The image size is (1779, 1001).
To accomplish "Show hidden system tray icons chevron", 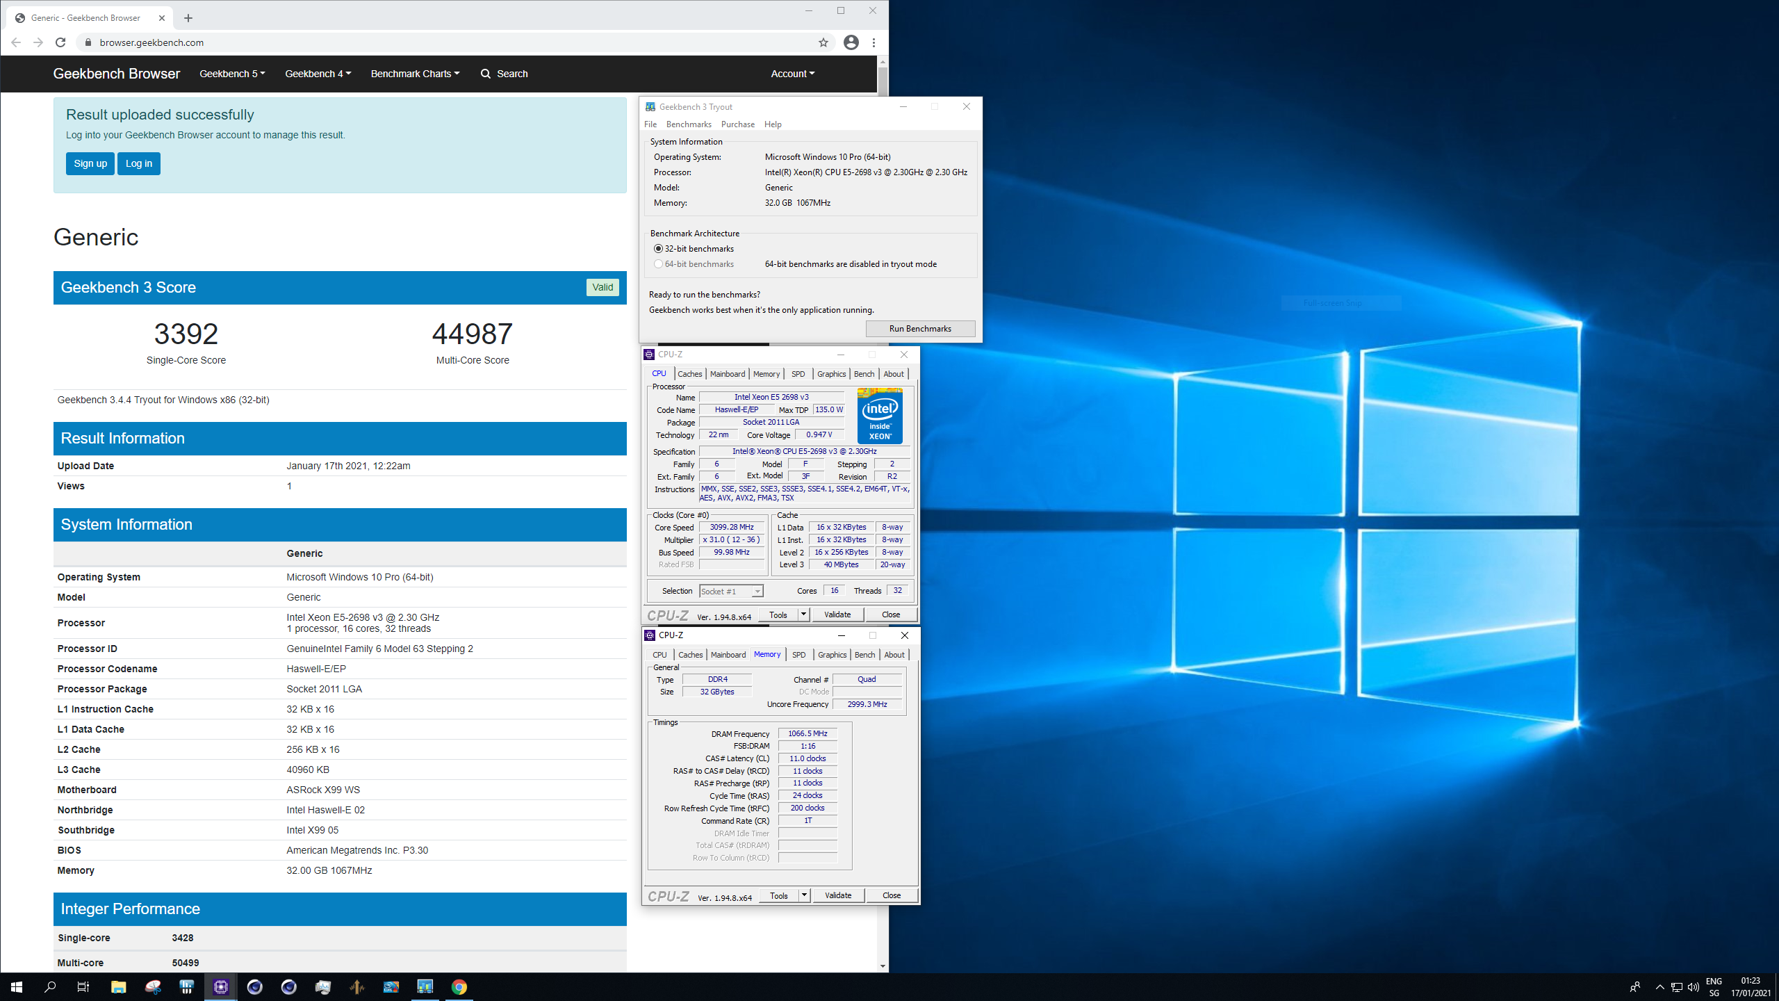I will [1660, 987].
